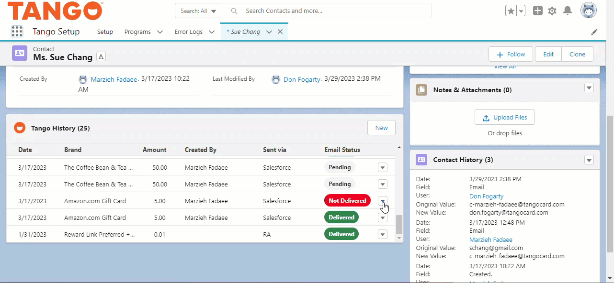Image resolution: width=614 pixels, height=283 pixels.
Task: Close the Sue Chang tab
Action: (x=280, y=32)
